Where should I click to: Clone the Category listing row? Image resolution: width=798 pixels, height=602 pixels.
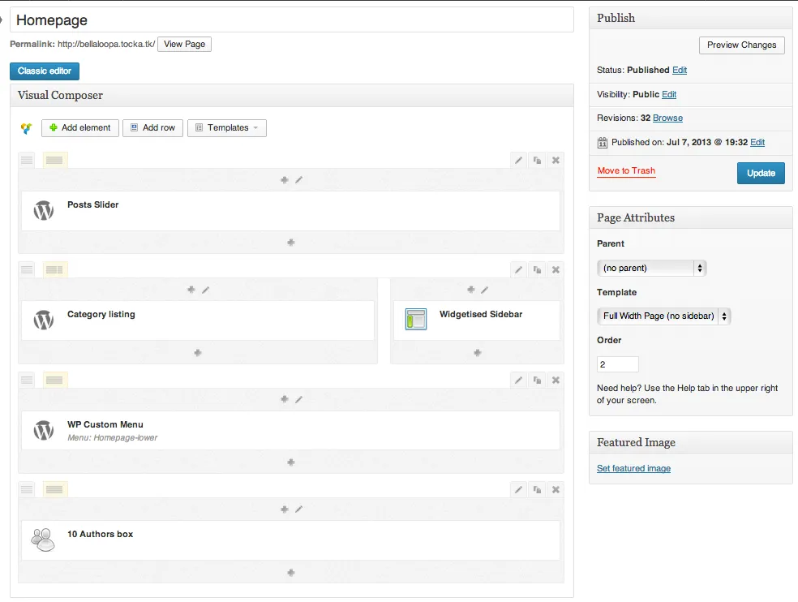click(x=537, y=269)
